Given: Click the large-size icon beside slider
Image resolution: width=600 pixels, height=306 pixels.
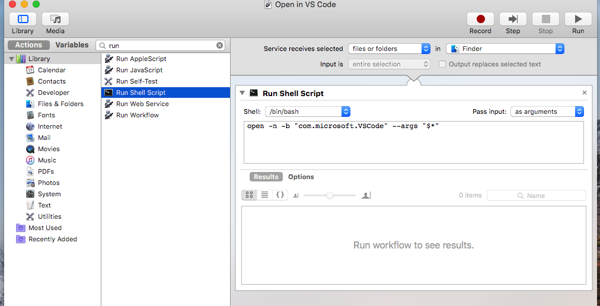Looking at the screenshot, I should tap(366, 195).
